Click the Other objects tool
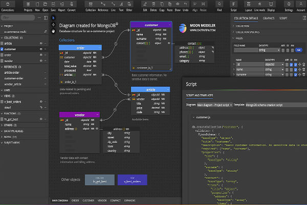307x205 pixels. point(129,7)
